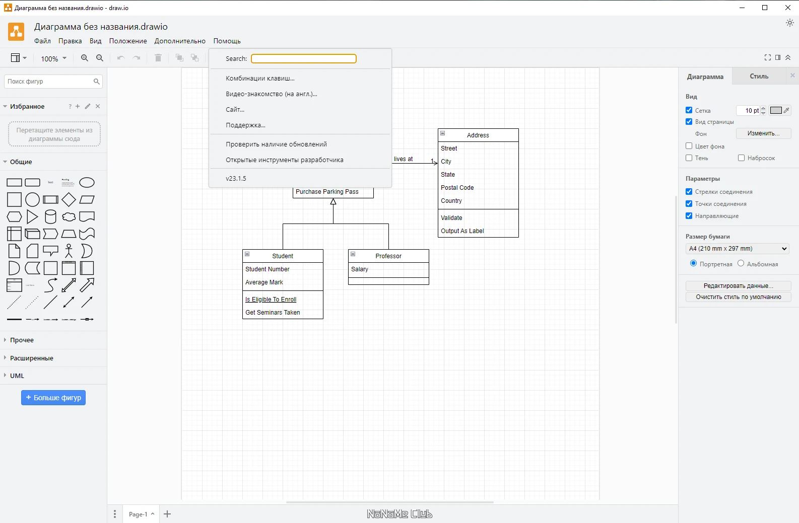Choose Проверить наличие обновлений menu entry
799x523 pixels.
(300, 144)
